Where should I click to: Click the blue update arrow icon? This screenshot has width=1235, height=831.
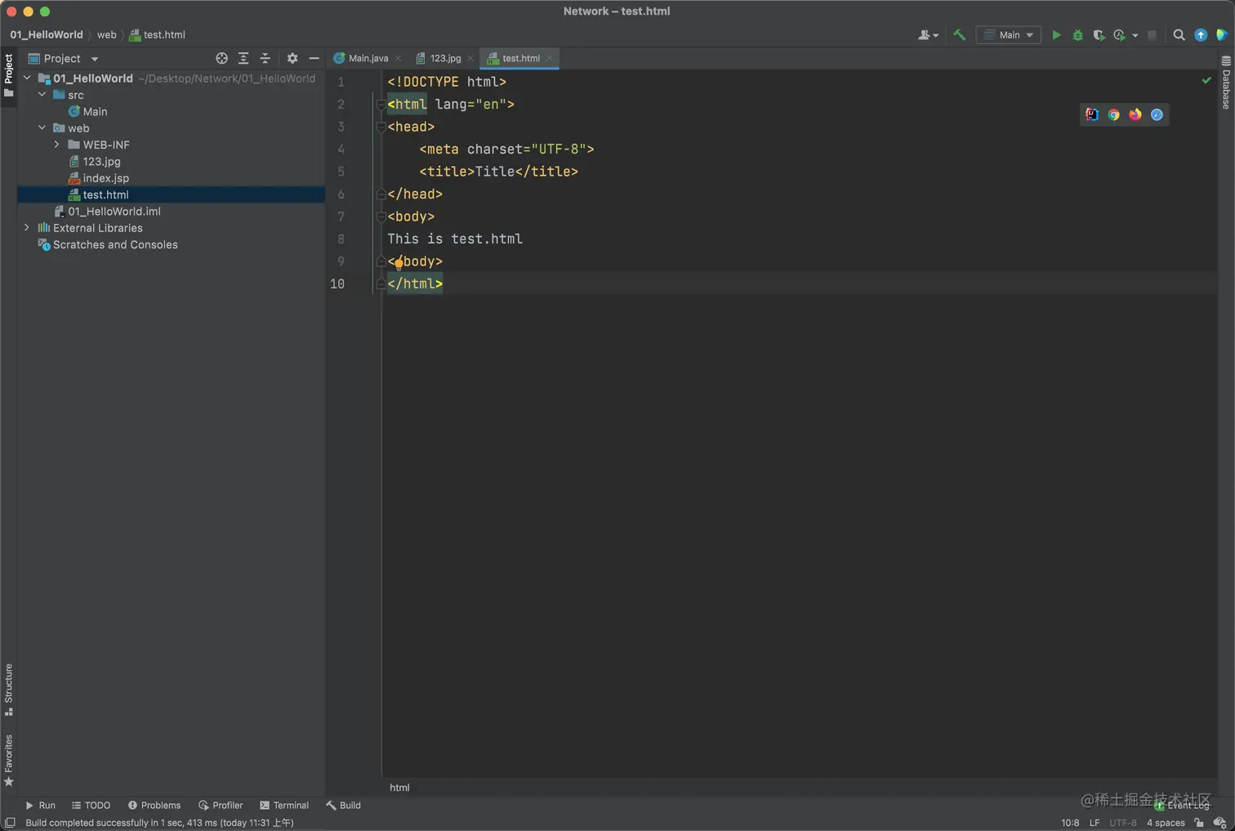pos(1201,35)
